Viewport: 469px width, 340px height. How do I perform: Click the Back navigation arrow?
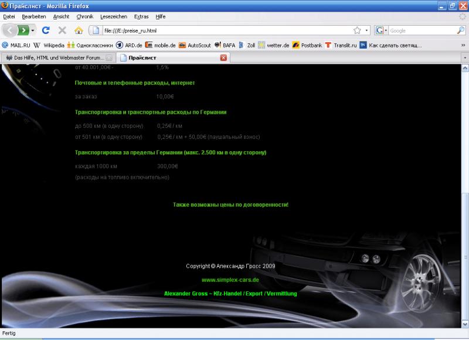click(9, 30)
